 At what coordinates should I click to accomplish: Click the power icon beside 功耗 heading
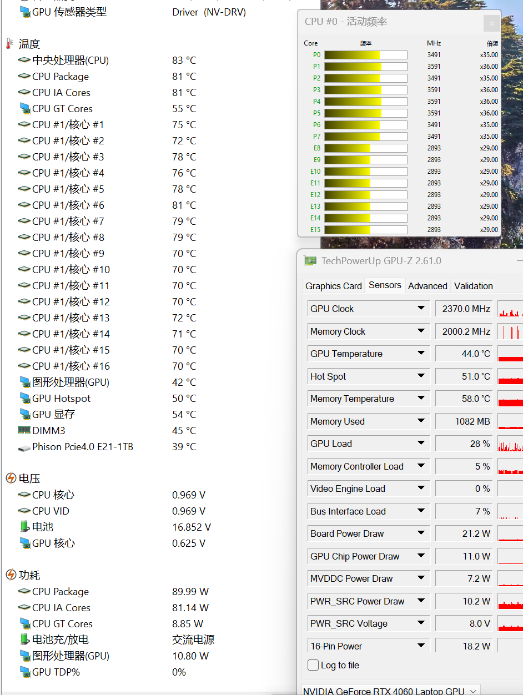(x=11, y=575)
